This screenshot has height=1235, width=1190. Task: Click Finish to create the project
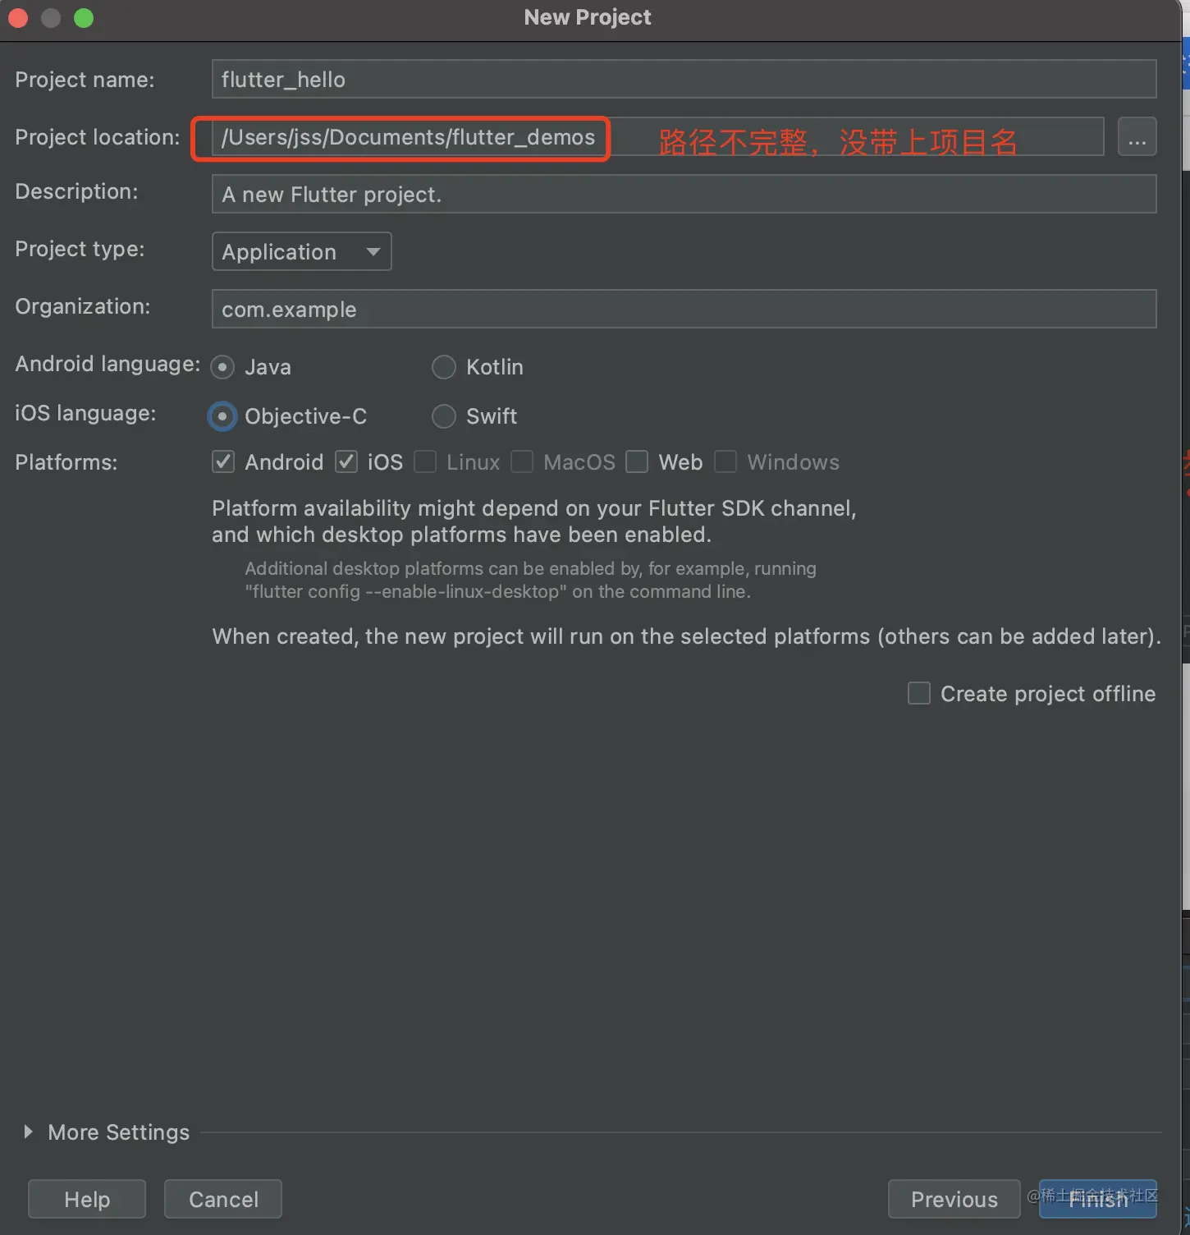click(1098, 1200)
